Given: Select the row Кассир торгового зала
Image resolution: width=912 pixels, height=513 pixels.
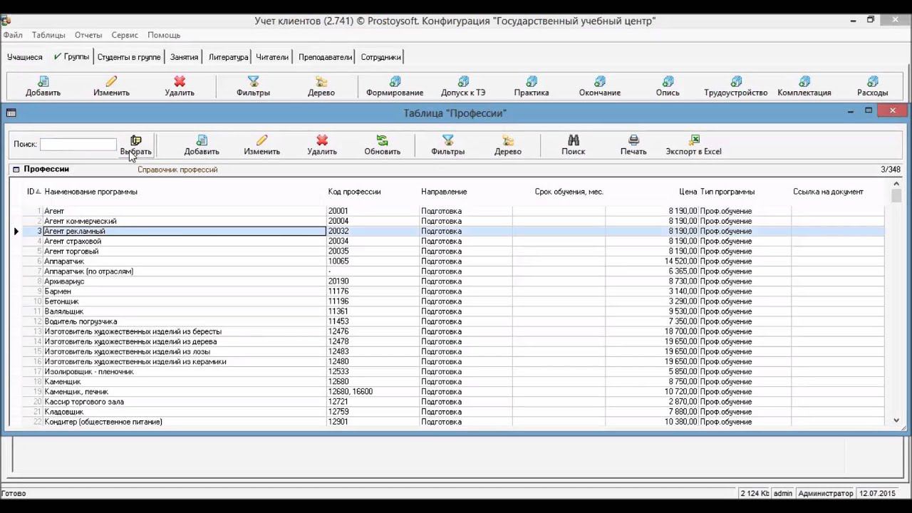Looking at the screenshot, I should [452, 402].
